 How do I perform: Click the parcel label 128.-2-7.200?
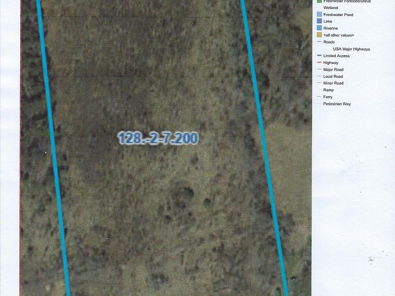158,138
